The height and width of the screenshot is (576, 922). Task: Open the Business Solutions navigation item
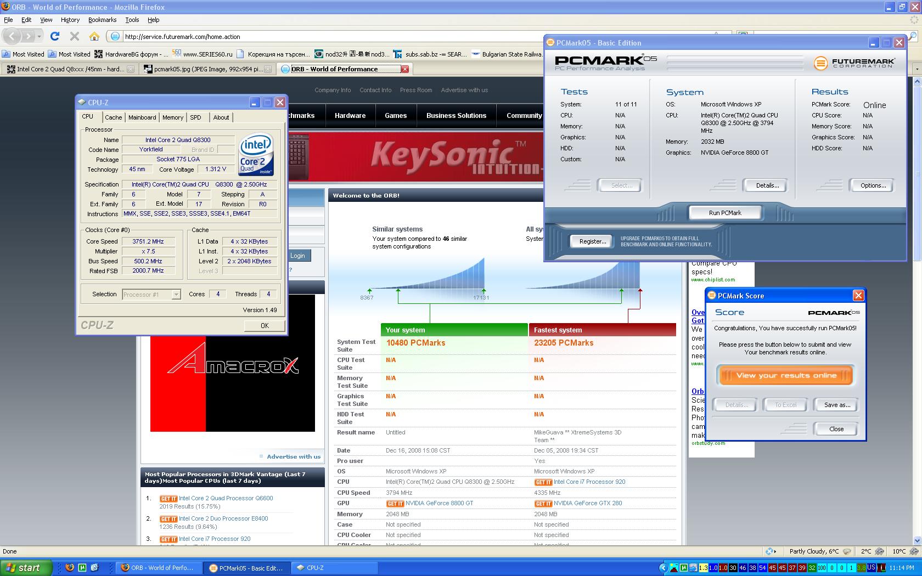click(x=456, y=116)
